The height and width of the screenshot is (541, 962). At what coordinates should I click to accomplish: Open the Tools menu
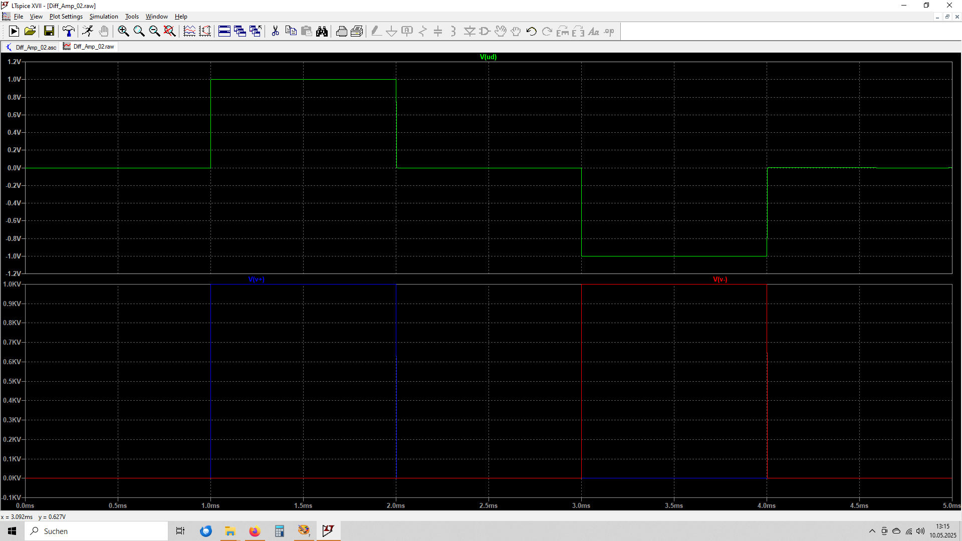click(132, 17)
